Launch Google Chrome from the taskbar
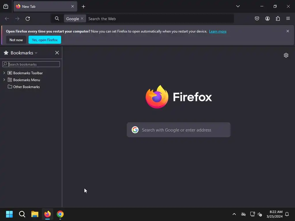The height and width of the screenshot is (221, 295). pos(60,214)
